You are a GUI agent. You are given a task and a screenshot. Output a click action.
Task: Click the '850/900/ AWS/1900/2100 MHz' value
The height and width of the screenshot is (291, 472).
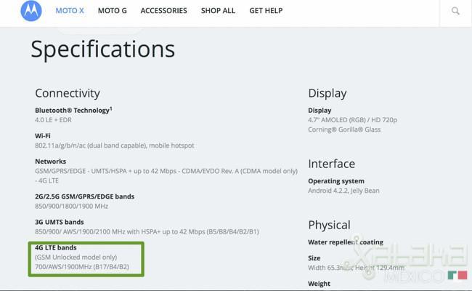pyautogui.click(x=147, y=232)
